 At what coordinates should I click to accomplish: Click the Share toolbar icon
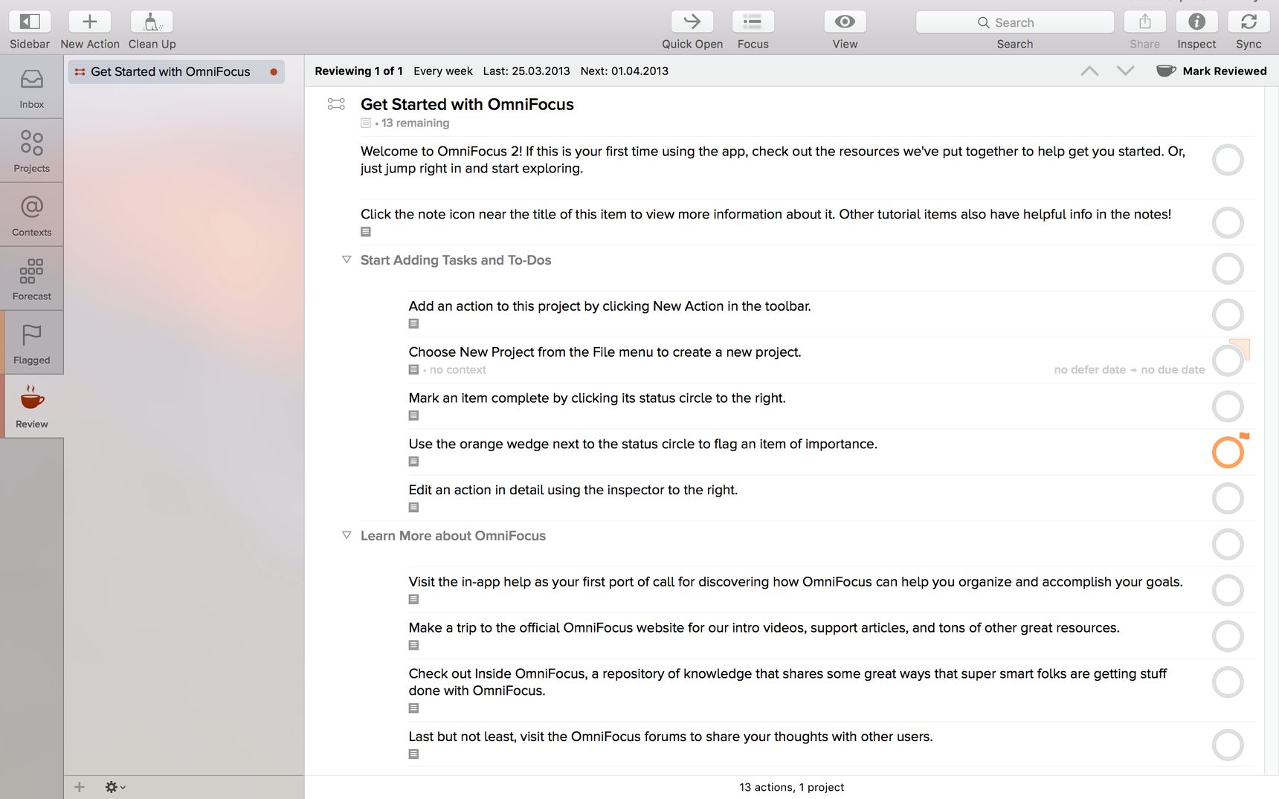coord(1144,22)
